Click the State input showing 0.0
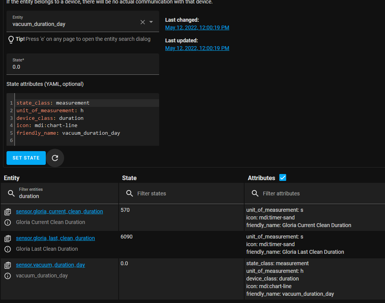This screenshot has height=303, width=385. pos(83,67)
